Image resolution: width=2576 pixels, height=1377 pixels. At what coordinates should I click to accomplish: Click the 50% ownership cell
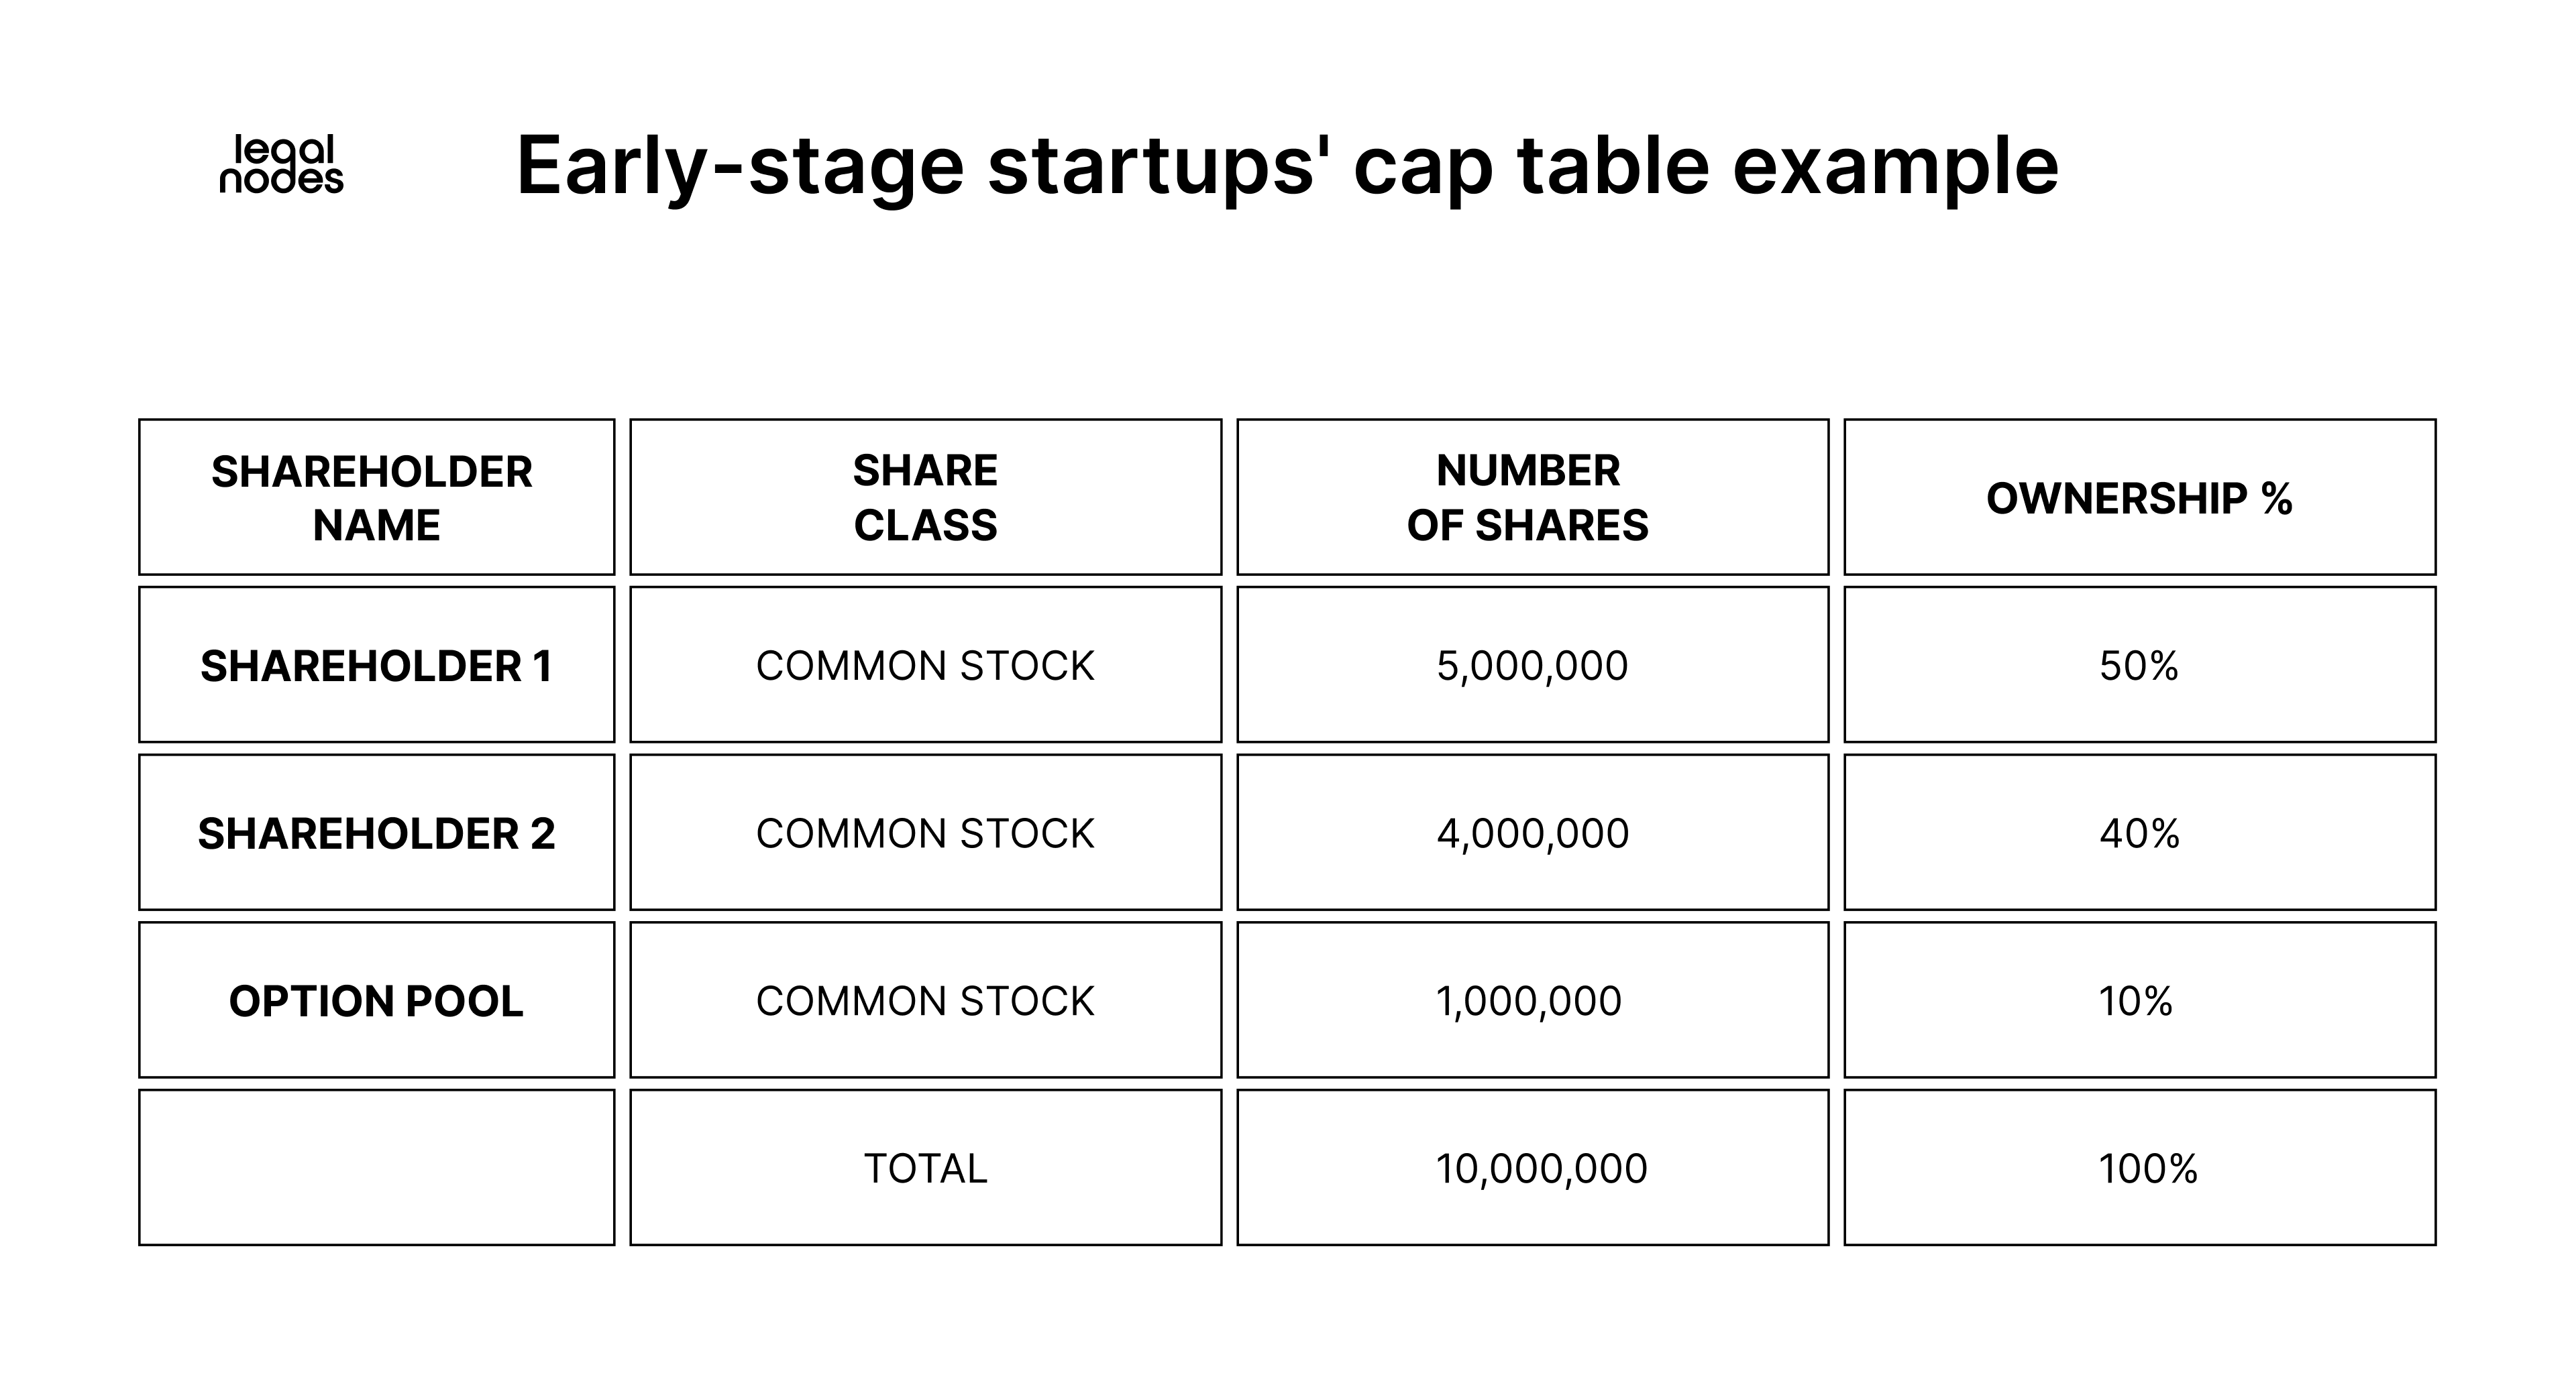(2139, 666)
